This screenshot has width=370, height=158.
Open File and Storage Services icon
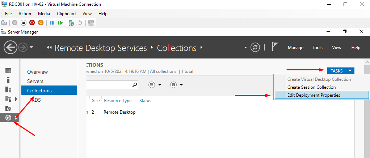(8, 99)
